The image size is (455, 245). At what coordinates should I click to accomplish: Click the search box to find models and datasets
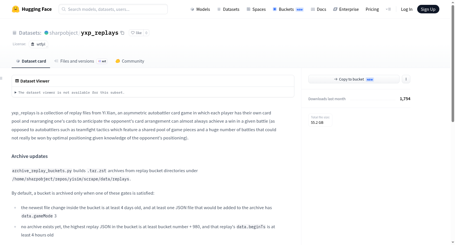pos(113,9)
